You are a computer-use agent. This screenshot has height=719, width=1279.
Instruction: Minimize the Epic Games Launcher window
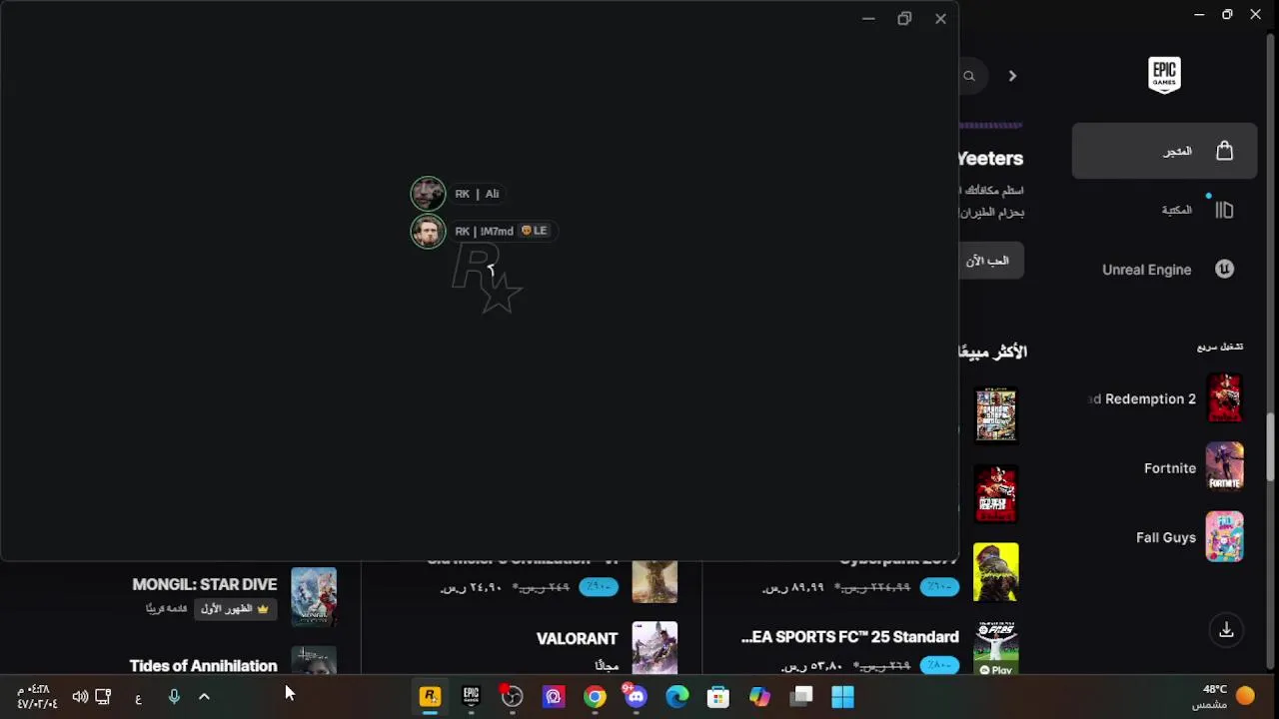(x=1199, y=15)
